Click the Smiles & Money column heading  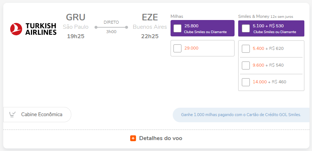(253, 16)
